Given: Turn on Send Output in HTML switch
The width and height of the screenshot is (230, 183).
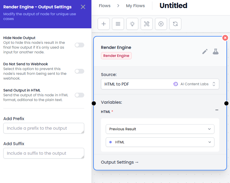Looking at the screenshot, I should point(79,95).
